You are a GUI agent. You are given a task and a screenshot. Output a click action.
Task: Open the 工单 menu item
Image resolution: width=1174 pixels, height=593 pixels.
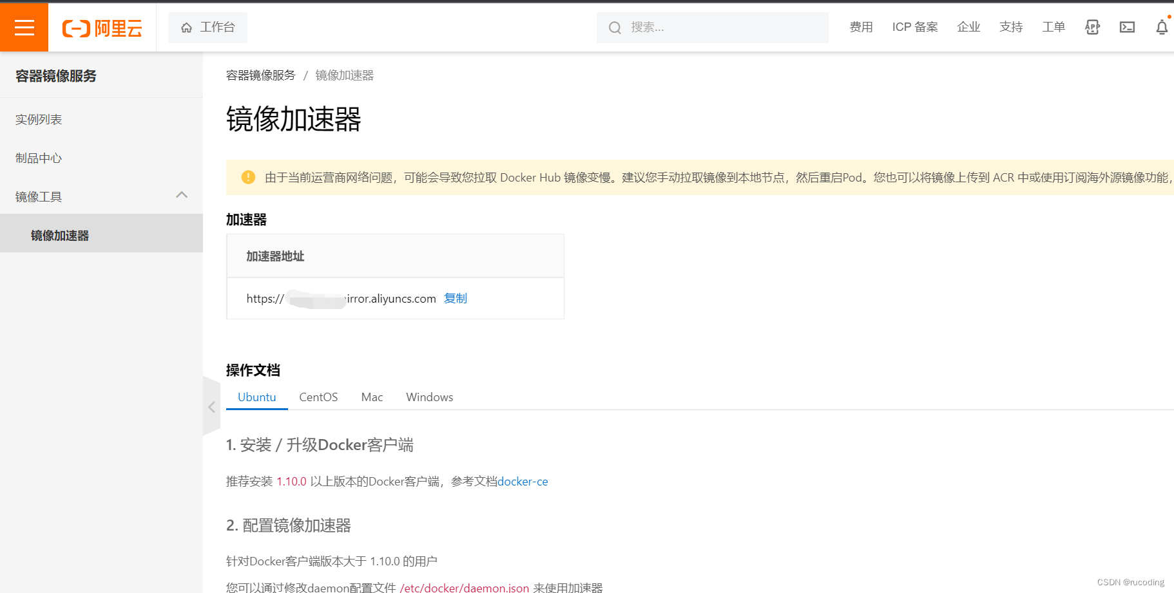pos(1054,27)
